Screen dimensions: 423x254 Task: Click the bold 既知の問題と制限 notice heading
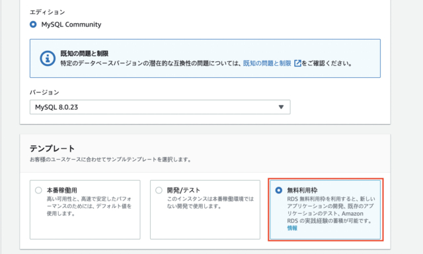(85, 53)
